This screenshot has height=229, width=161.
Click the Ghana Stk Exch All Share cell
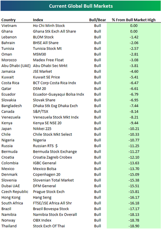[54, 31]
